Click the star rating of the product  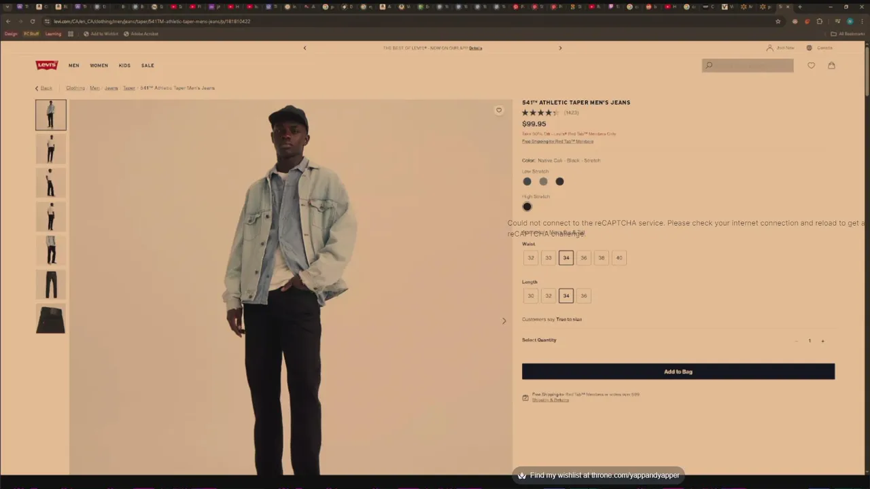[x=540, y=113]
